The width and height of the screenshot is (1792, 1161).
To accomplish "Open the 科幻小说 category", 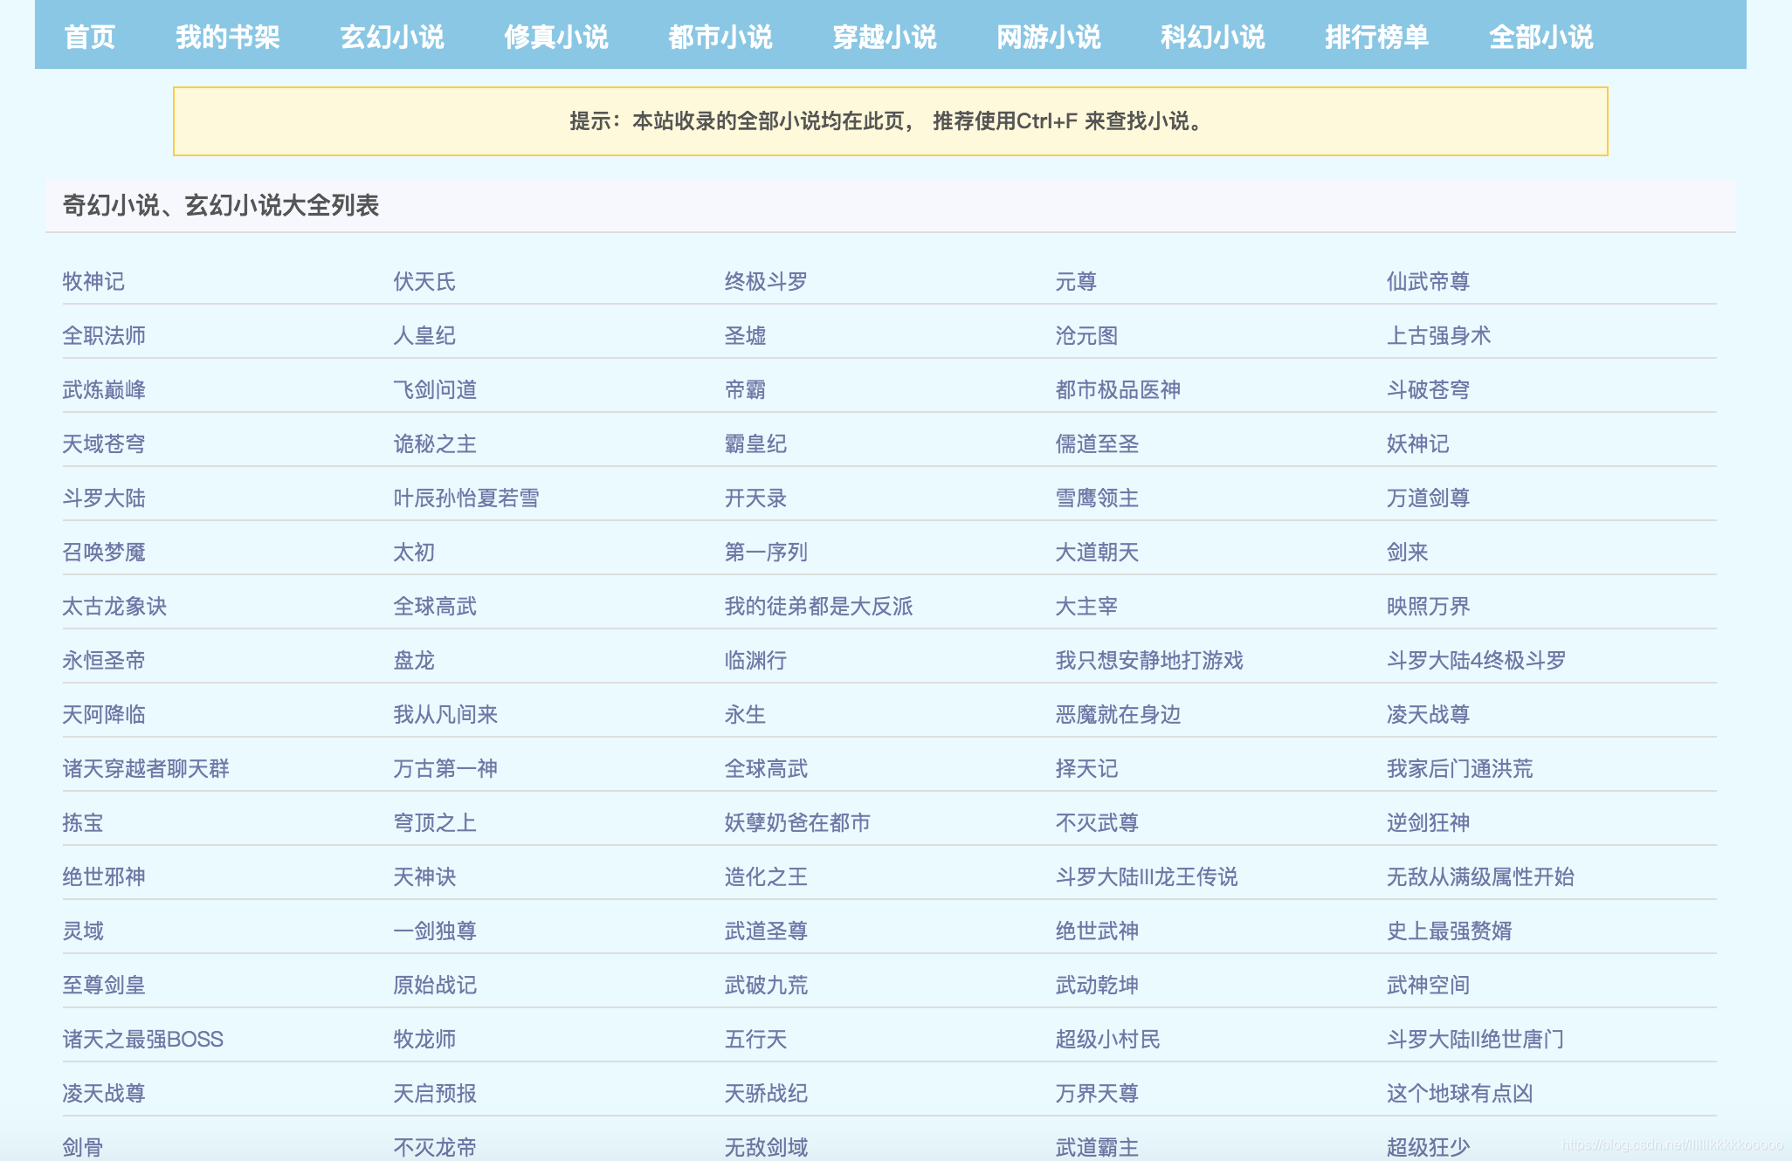I will (x=1213, y=37).
